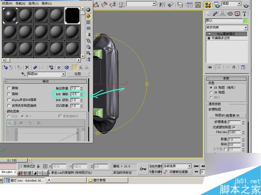The width and height of the screenshot is (261, 195).
Task: Open material editor Options icon
Action: pos(88,47)
